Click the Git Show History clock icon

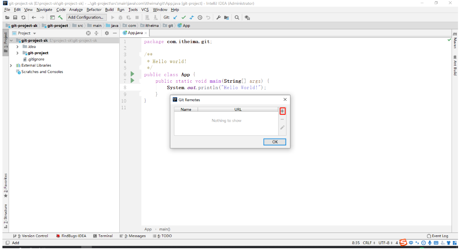point(200,18)
